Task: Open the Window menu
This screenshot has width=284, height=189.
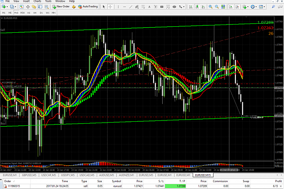Action: tap(60, 1)
